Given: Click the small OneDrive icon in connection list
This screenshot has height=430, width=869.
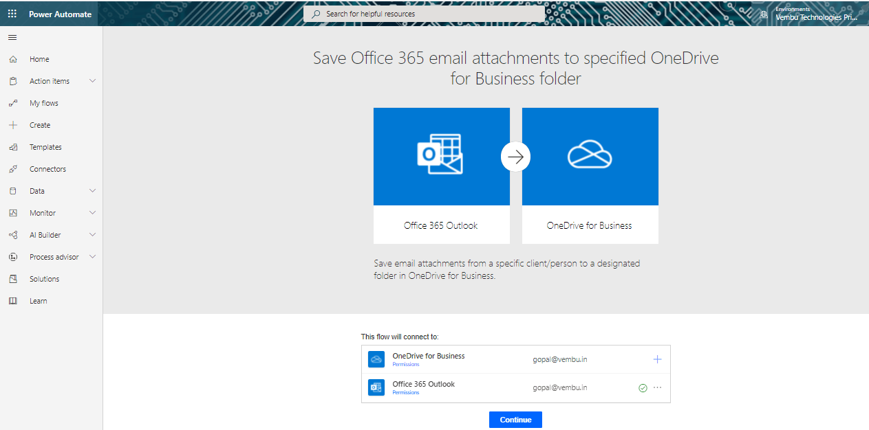Looking at the screenshot, I should [x=376, y=359].
